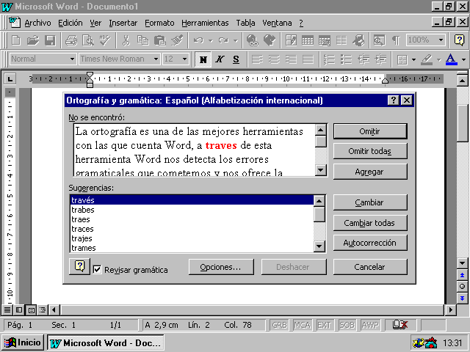Open the Insertar menu

pyautogui.click(x=123, y=23)
